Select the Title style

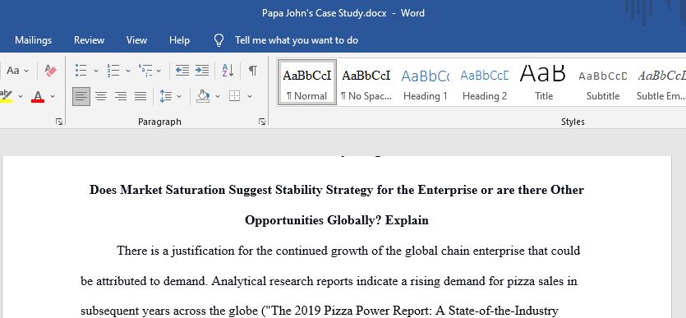coord(543,83)
